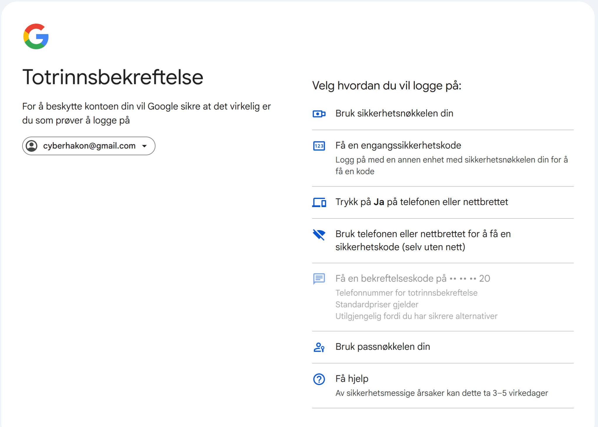This screenshot has height=427, width=598.
Task: Open the cyberhakon@gmail.com account switcher
Action: 89,146
